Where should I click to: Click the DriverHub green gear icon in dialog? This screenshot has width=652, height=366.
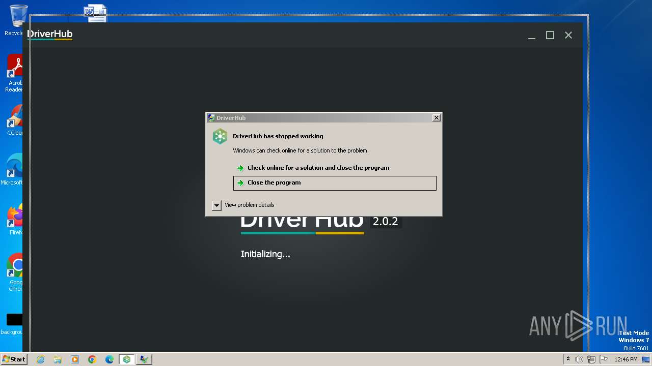click(x=220, y=136)
